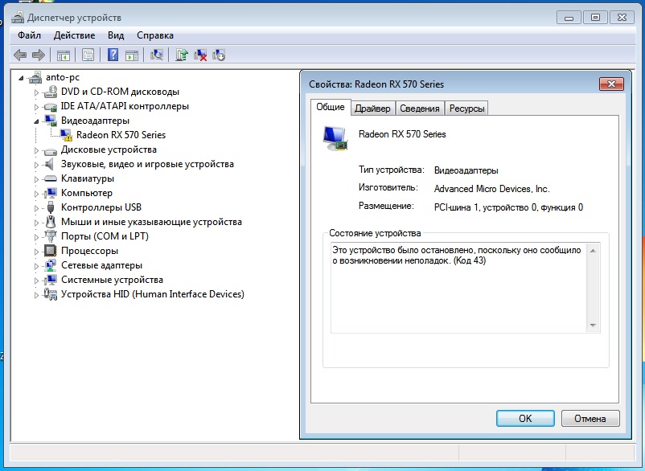Open the blue Help question-mark icon
The height and width of the screenshot is (471, 645).
[x=113, y=55]
